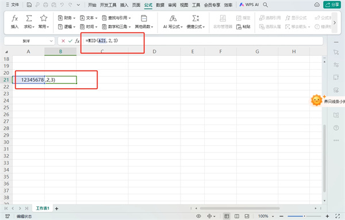Click the selection pointer sidebar icon

point(336,52)
